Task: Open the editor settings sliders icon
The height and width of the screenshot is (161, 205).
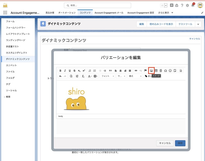Action: point(77,76)
